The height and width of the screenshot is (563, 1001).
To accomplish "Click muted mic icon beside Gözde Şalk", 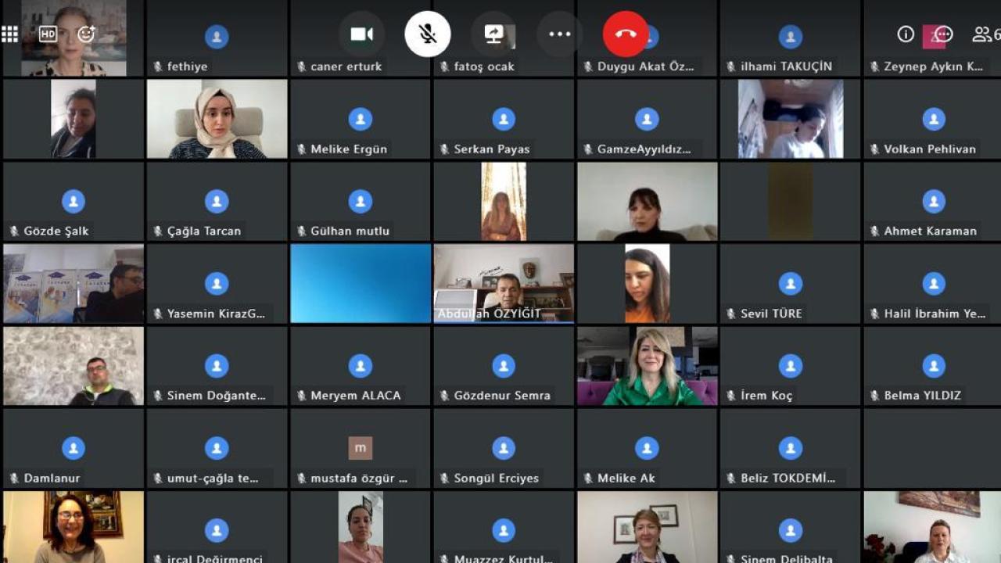I will [x=14, y=231].
